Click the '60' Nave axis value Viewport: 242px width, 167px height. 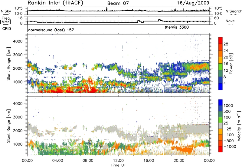point(217,18)
